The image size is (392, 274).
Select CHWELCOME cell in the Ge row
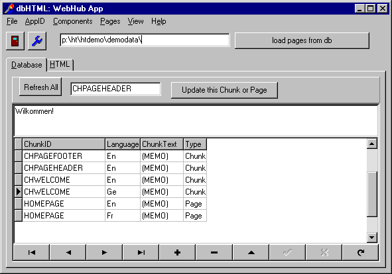click(64, 192)
